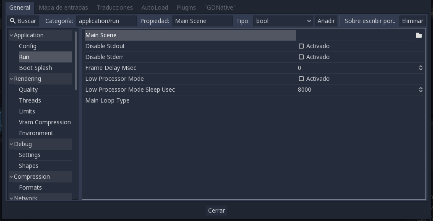This screenshot has width=433, height=221.
Task: Click the Sleep Usec spinner arrows
Action: coord(420,90)
